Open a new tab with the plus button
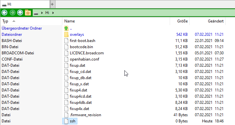 coord(52,4)
